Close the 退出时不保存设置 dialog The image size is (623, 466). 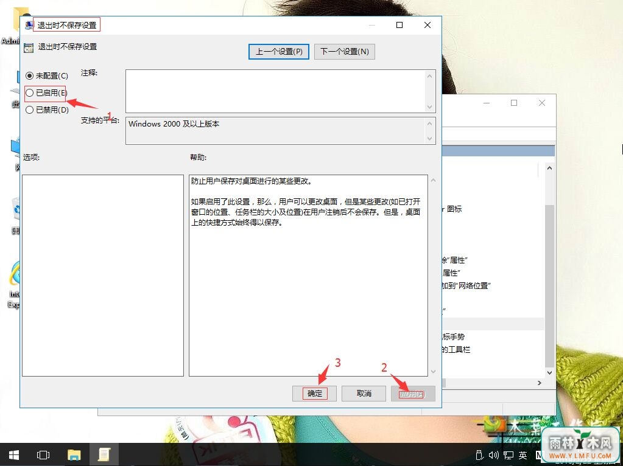[x=428, y=25]
